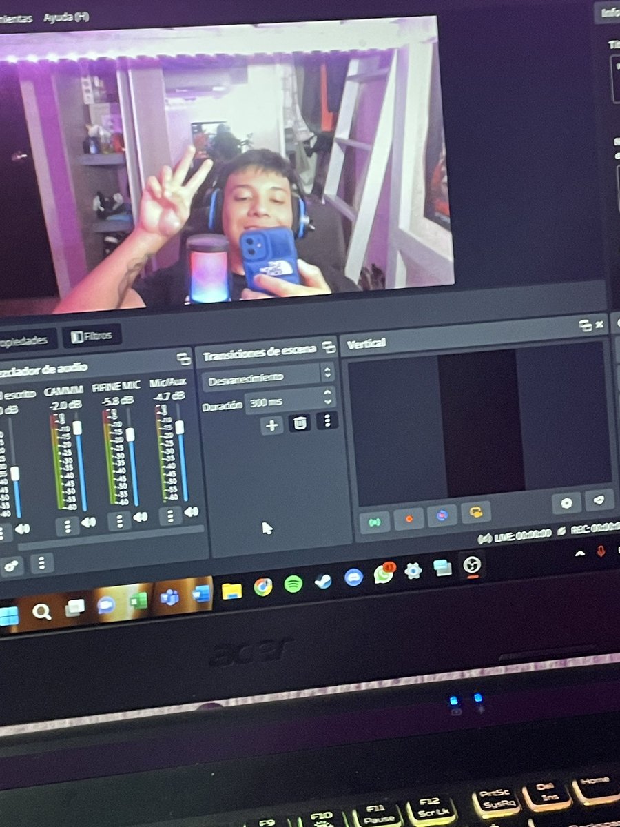The image size is (620, 827).
Task: Open the Task View taskbar icon
Action: click(x=74, y=607)
